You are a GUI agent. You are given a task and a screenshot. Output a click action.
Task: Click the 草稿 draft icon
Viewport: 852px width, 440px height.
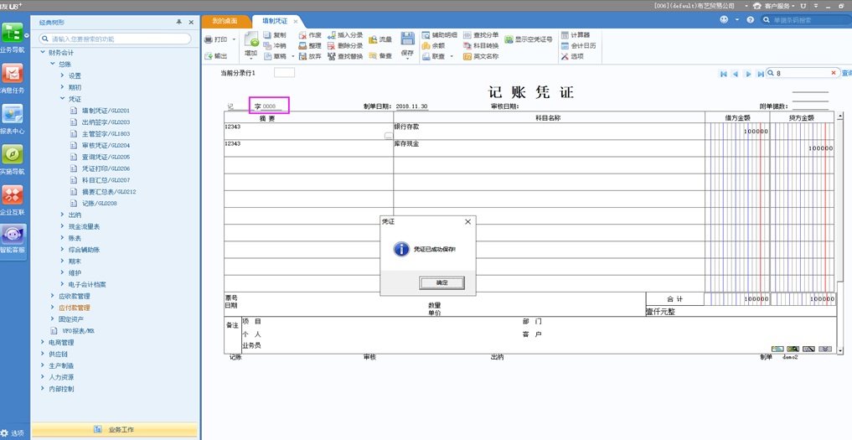click(267, 56)
